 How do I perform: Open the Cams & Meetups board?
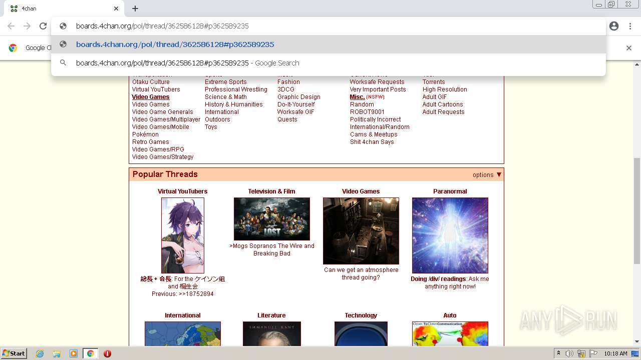point(374,134)
